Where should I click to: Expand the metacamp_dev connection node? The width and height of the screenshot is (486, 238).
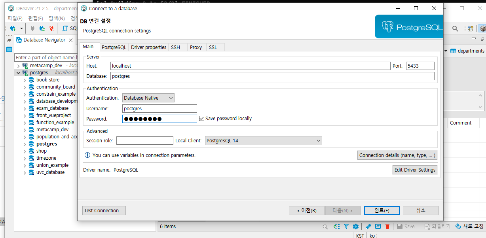click(x=18, y=66)
